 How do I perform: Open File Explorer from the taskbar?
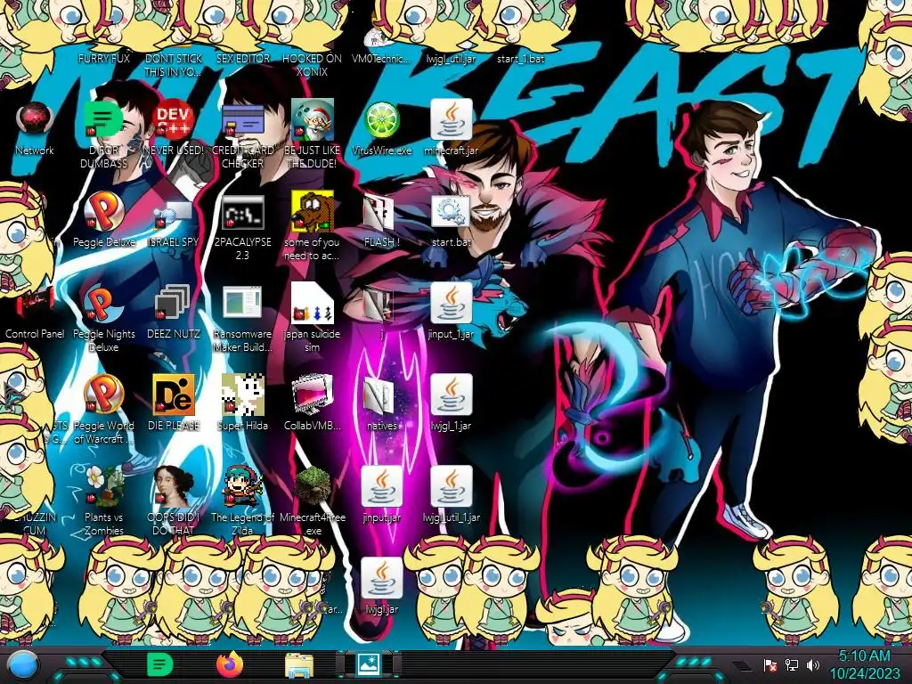(x=299, y=665)
